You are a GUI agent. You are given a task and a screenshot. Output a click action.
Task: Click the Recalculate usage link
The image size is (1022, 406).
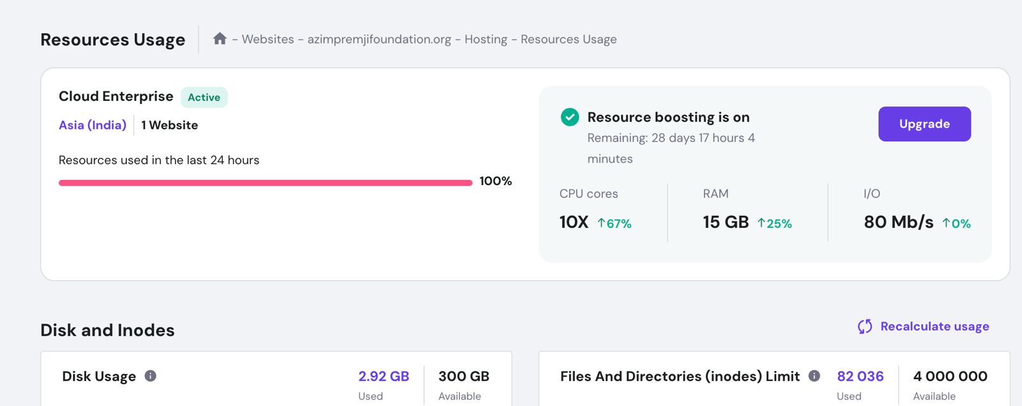point(934,327)
